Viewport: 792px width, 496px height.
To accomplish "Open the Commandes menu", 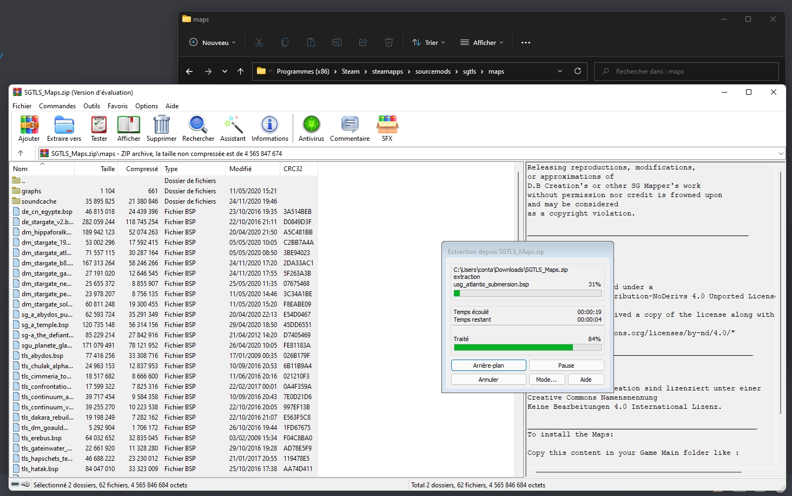I will [x=57, y=106].
